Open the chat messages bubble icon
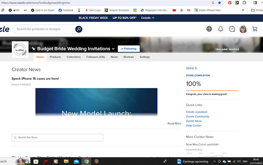Viewport: 263px width, 165px height. tap(232, 29)
